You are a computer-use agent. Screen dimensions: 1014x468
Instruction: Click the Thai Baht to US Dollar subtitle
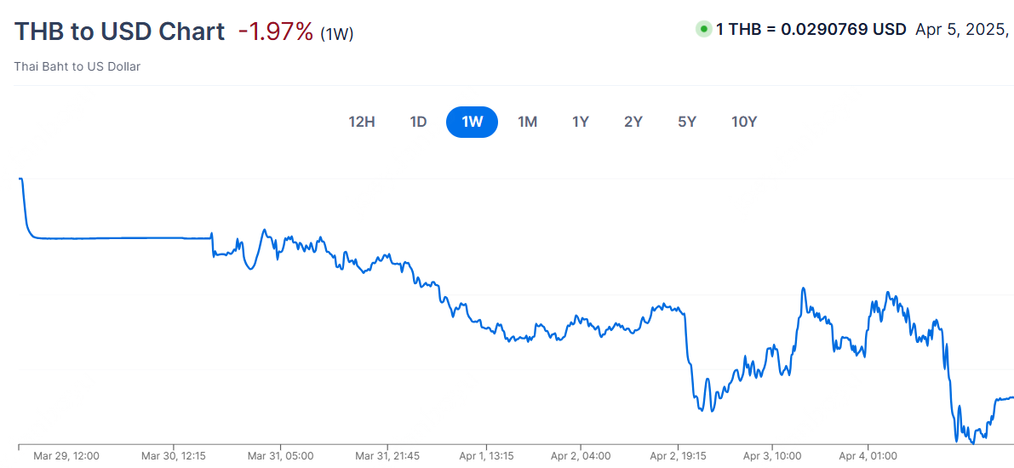tap(77, 66)
